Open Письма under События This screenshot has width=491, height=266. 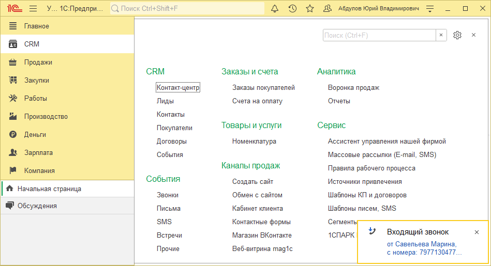click(x=169, y=209)
